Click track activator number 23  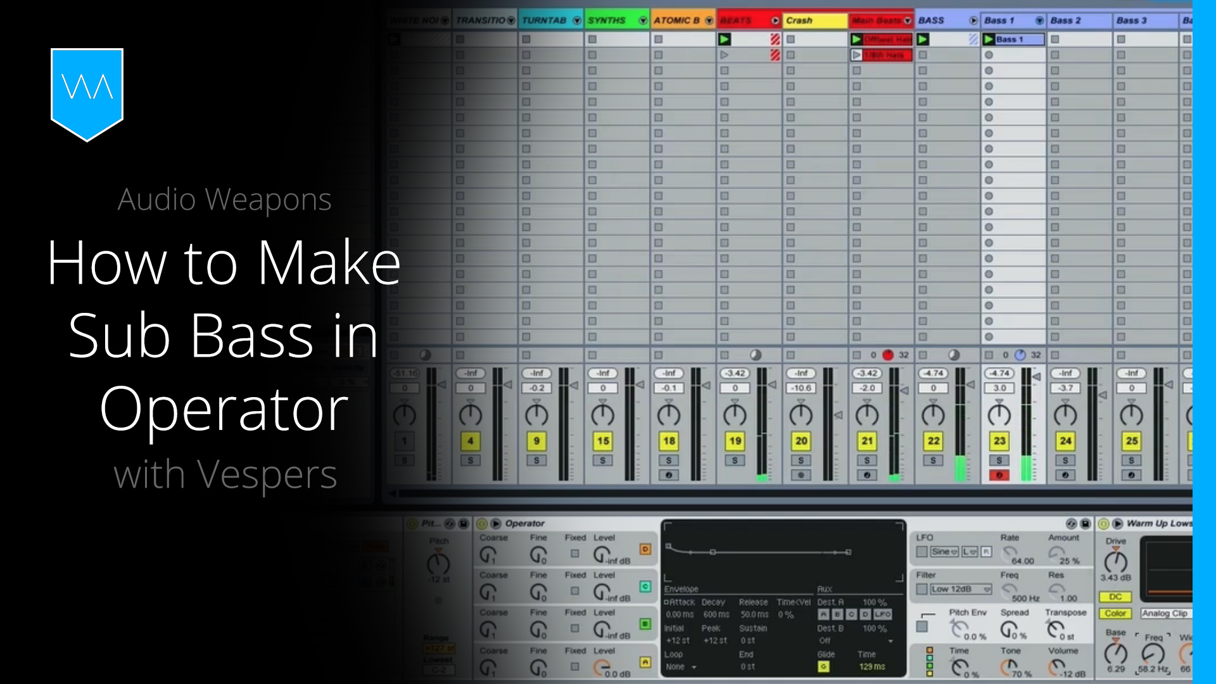pyautogui.click(x=999, y=441)
